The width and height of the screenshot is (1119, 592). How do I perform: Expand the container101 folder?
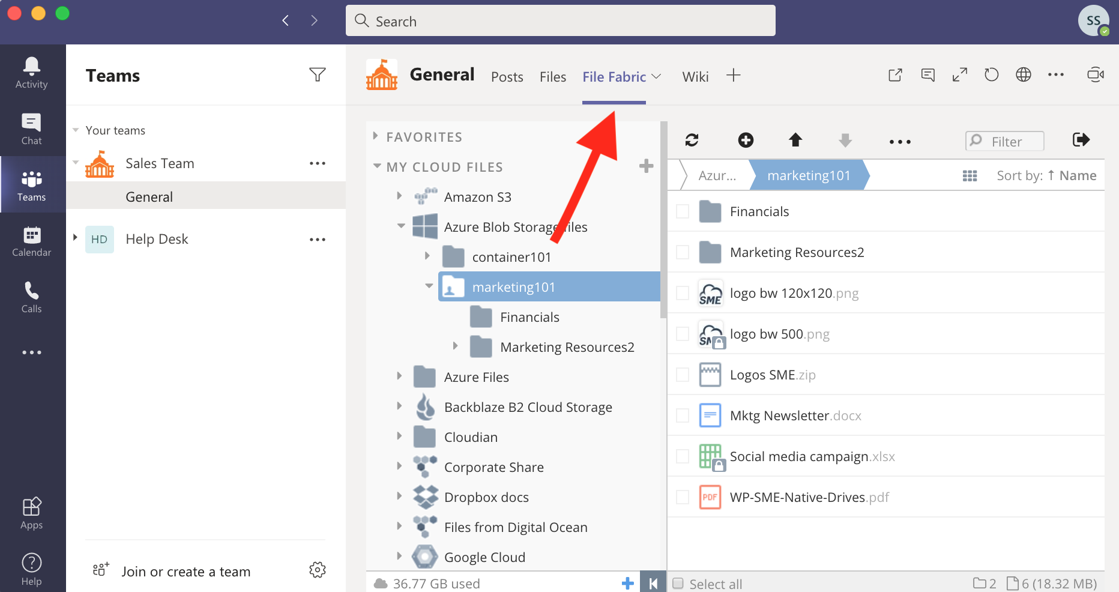[427, 256]
